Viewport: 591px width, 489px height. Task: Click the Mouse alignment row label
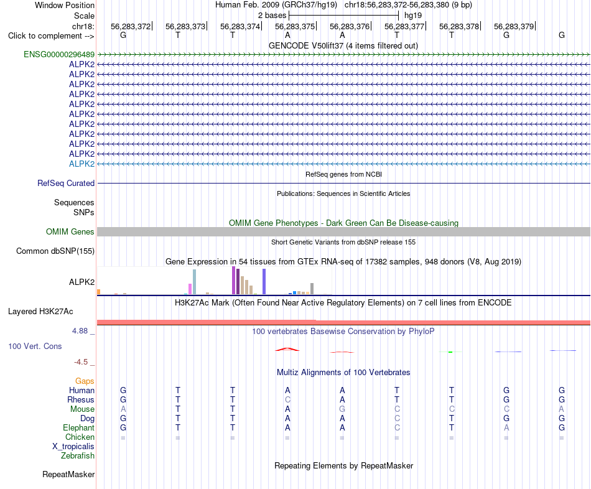click(82, 409)
